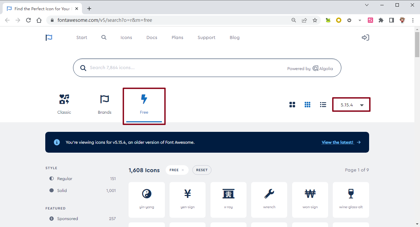Click the 1,608 Icons heading
Viewport: 420px width, 227px height.
(x=144, y=170)
